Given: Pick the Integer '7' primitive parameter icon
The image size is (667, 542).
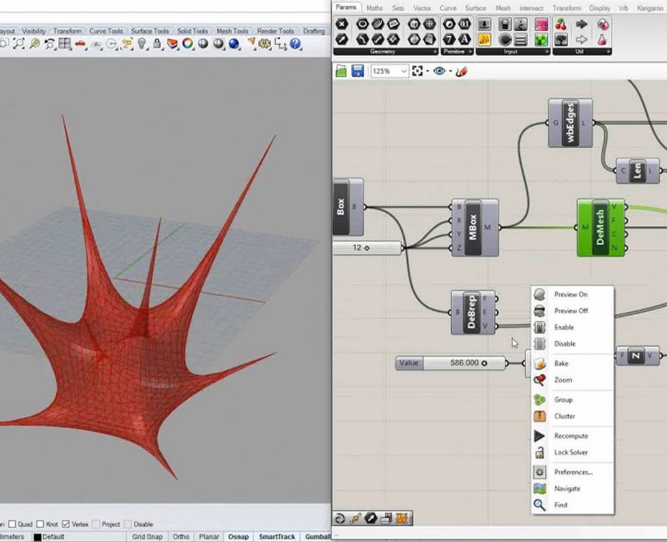Looking at the screenshot, I should point(449,40).
